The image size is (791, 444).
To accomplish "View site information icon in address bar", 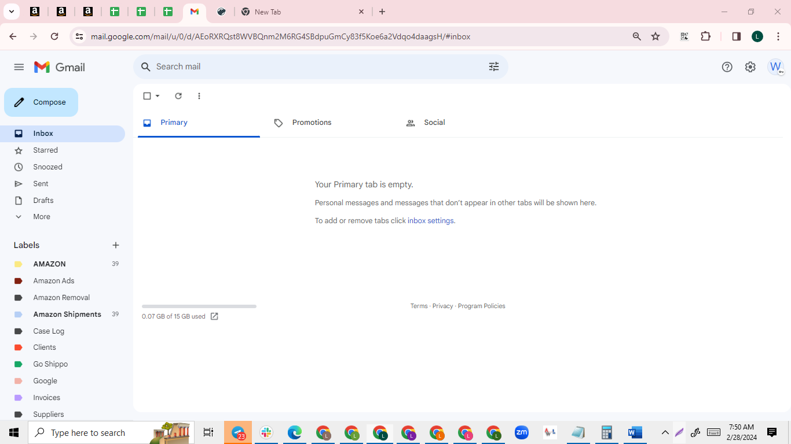I will (79, 36).
